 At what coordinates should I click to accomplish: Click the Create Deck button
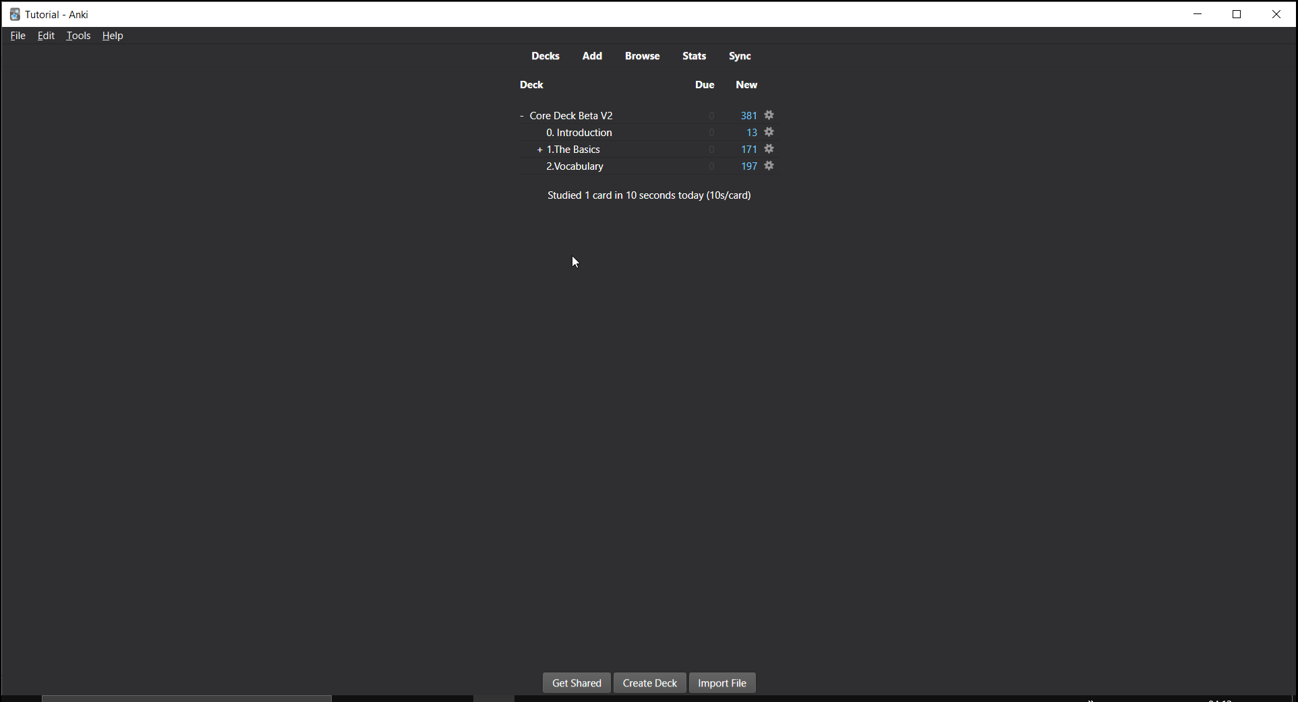coord(650,683)
